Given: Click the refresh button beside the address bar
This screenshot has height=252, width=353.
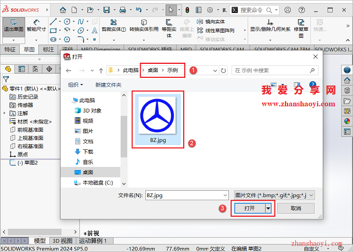Looking at the screenshot, I should click(223, 71).
